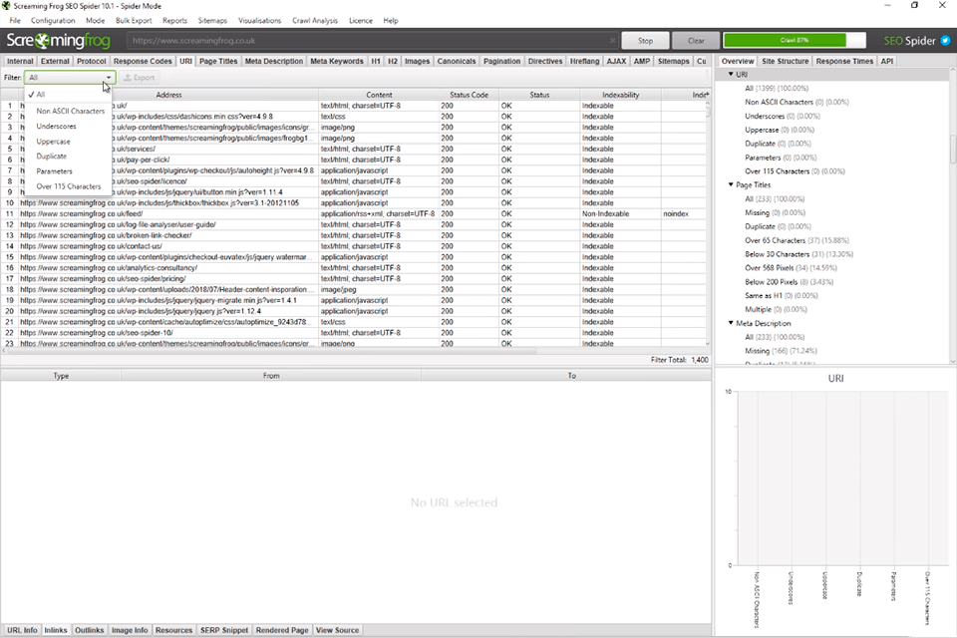Screen dimensions: 957x638
Task: Switch to the Site Structure tab
Action: [785, 61]
